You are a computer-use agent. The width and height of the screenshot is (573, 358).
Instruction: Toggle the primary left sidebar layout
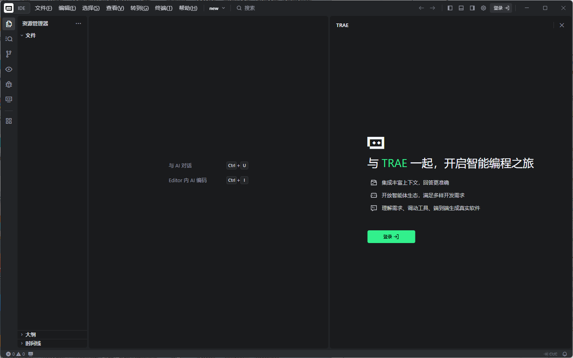point(450,8)
